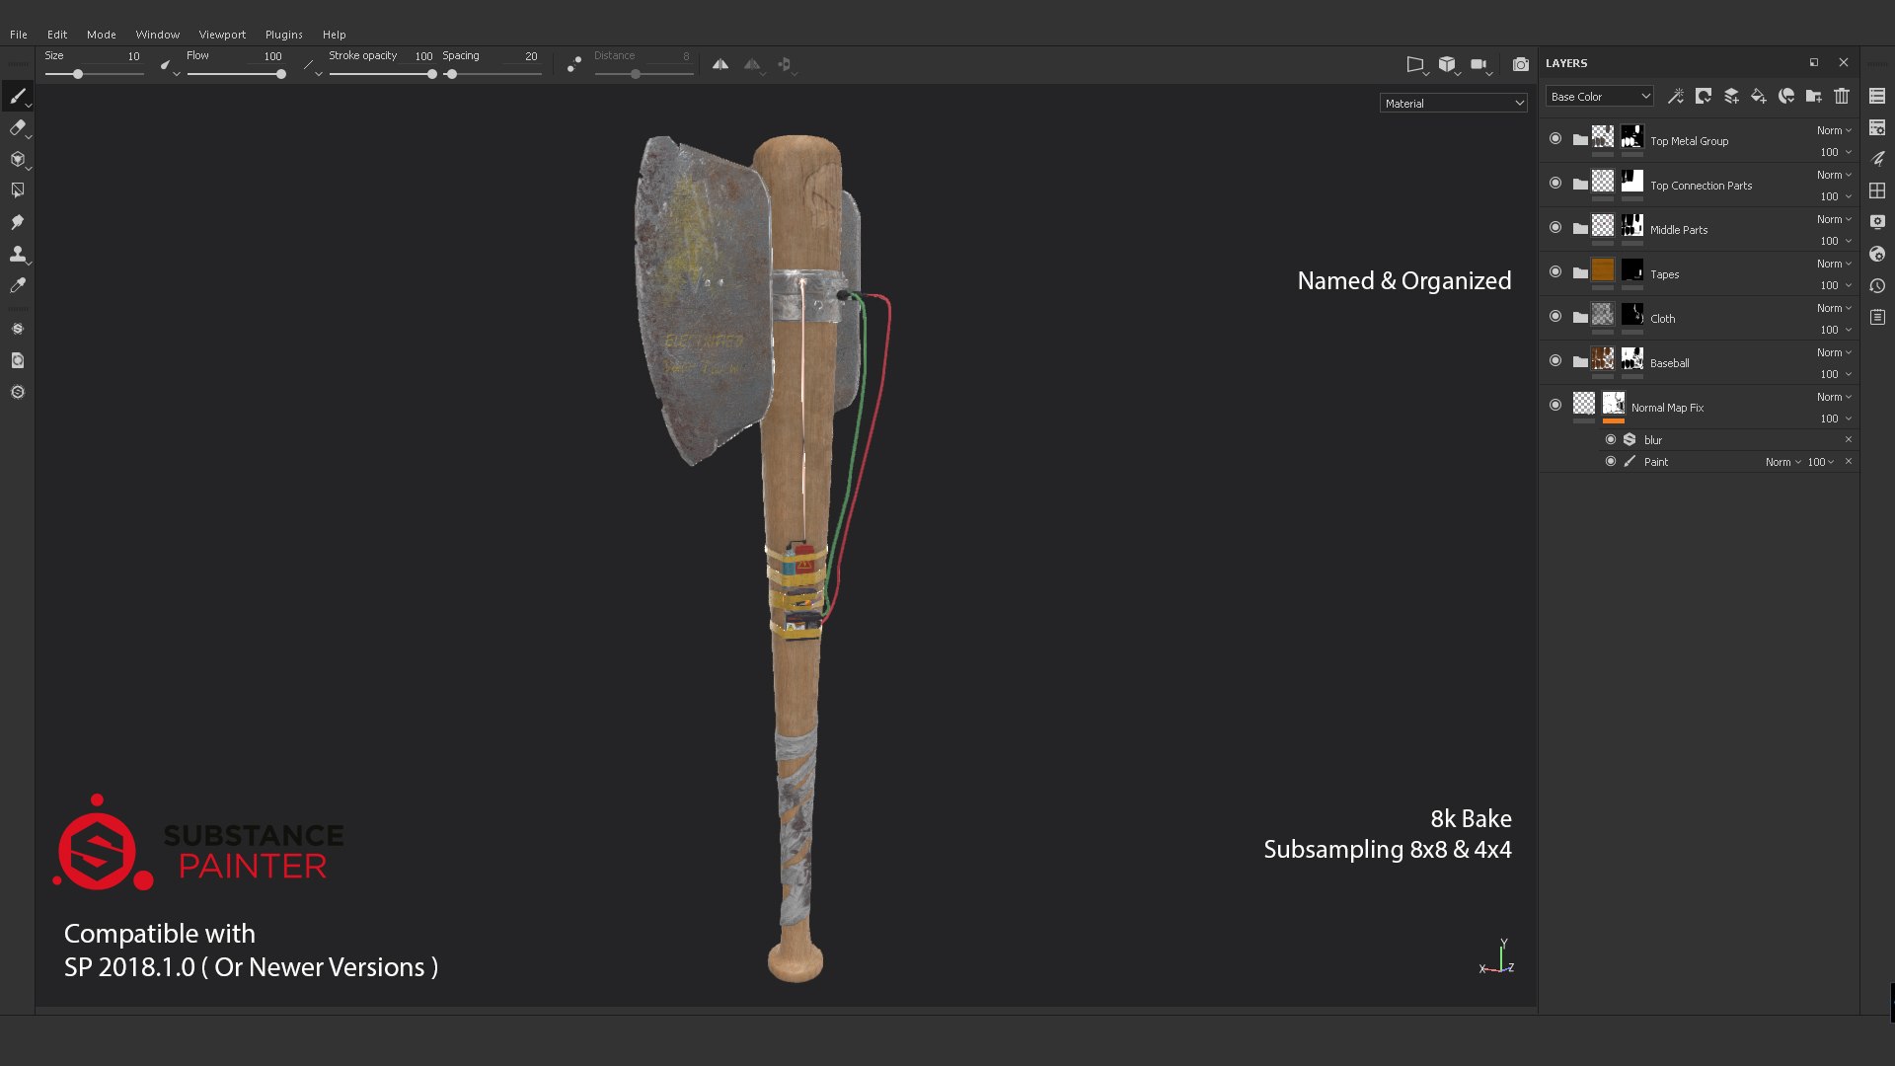Select the Polygon Fill tool

point(17,190)
